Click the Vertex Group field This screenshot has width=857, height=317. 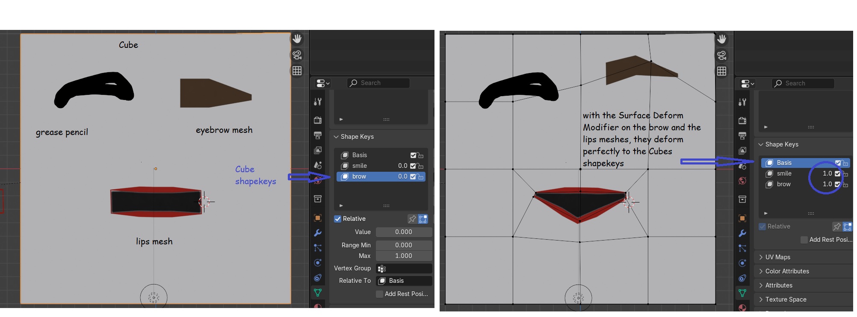[x=404, y=268]
